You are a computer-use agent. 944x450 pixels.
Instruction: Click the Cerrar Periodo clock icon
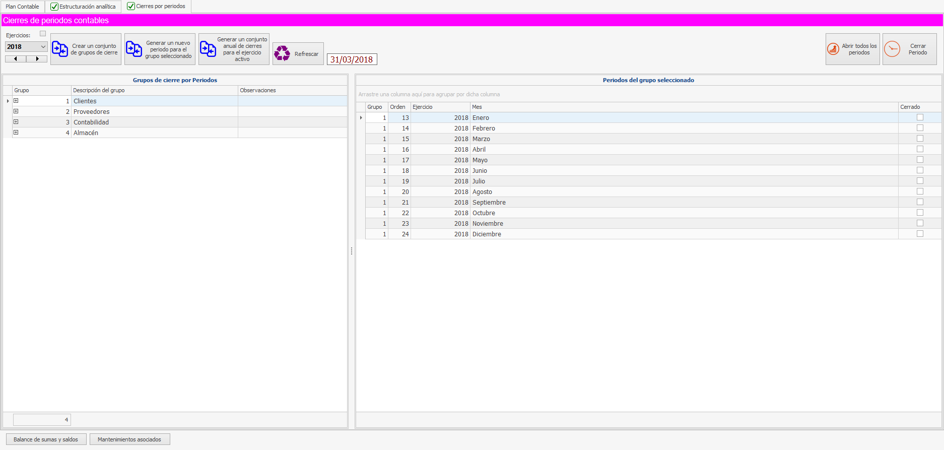coord(892,49)
